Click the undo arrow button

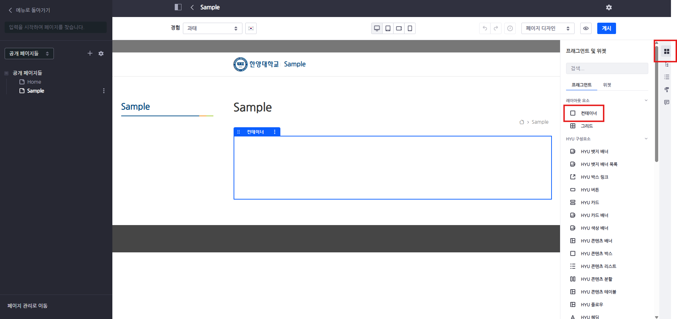(485, 28)
